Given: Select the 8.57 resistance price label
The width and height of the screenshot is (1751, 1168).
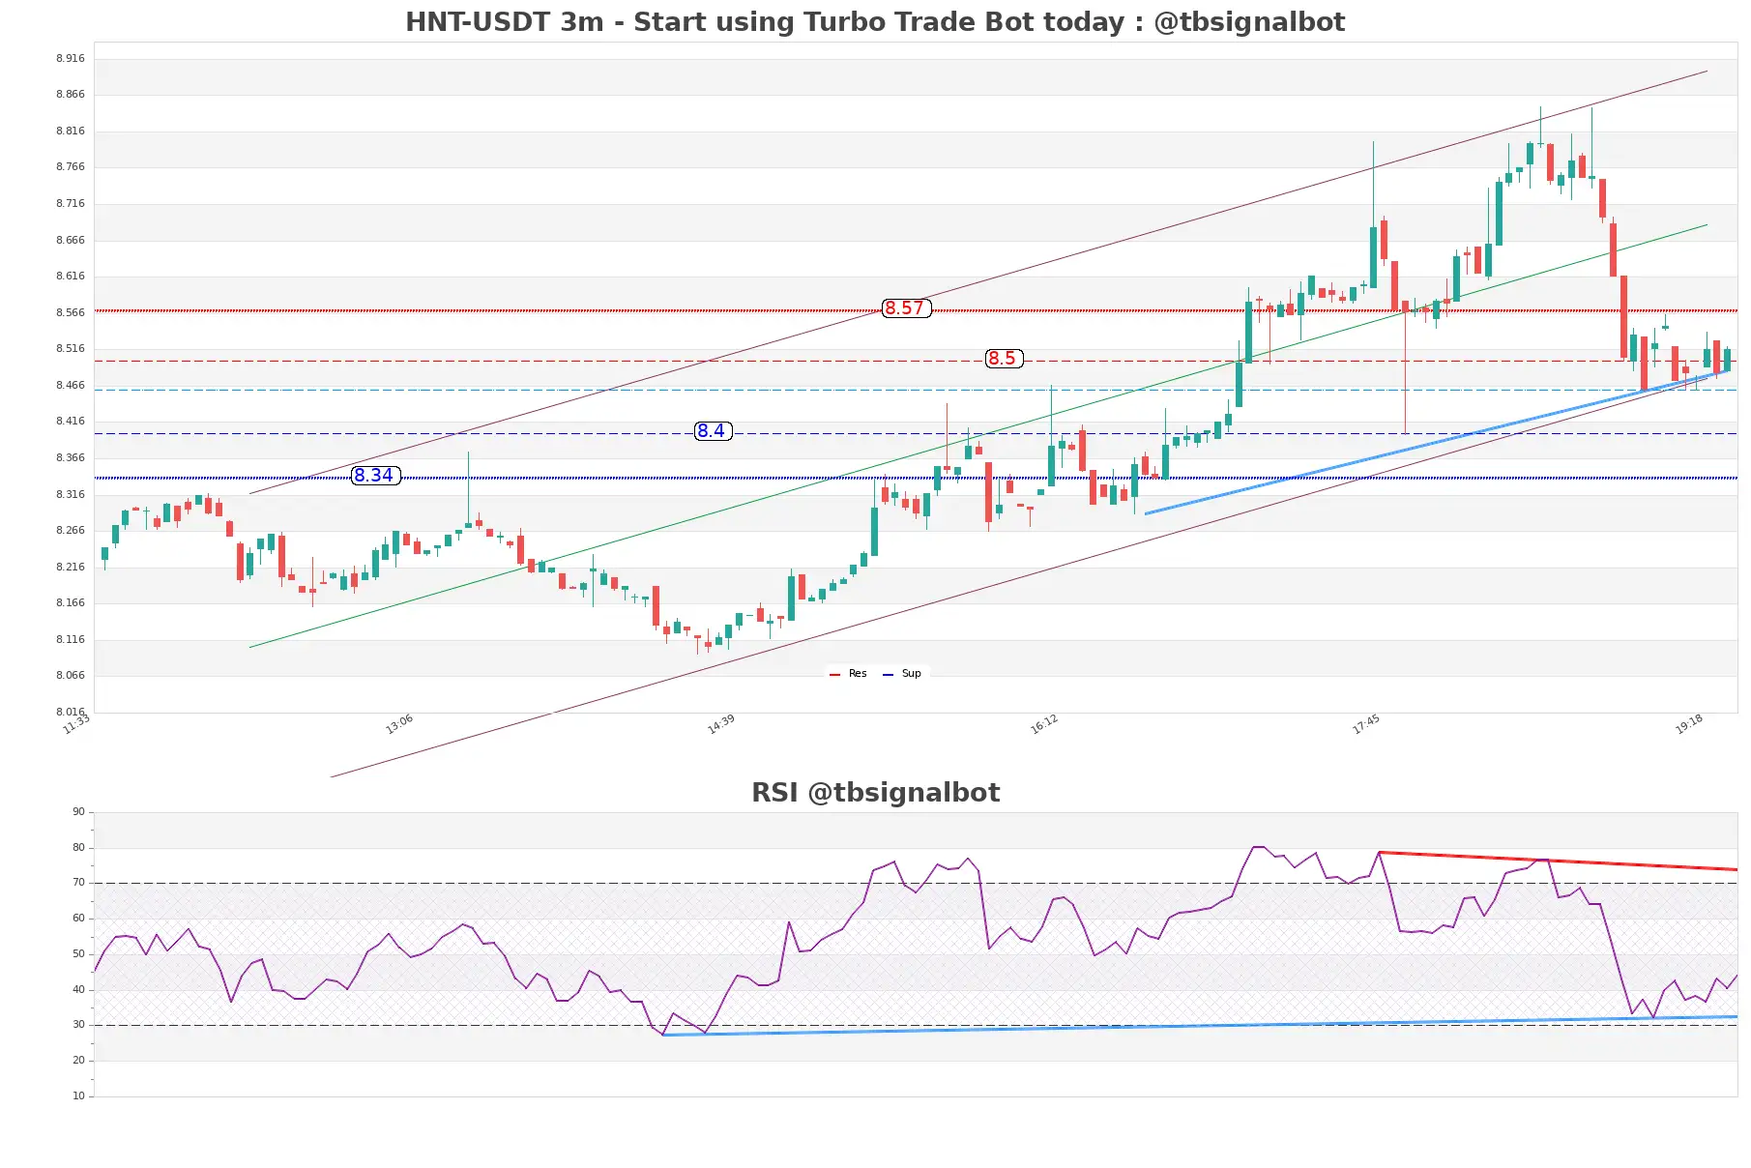Looking at the screenshot, I should 906,308.
